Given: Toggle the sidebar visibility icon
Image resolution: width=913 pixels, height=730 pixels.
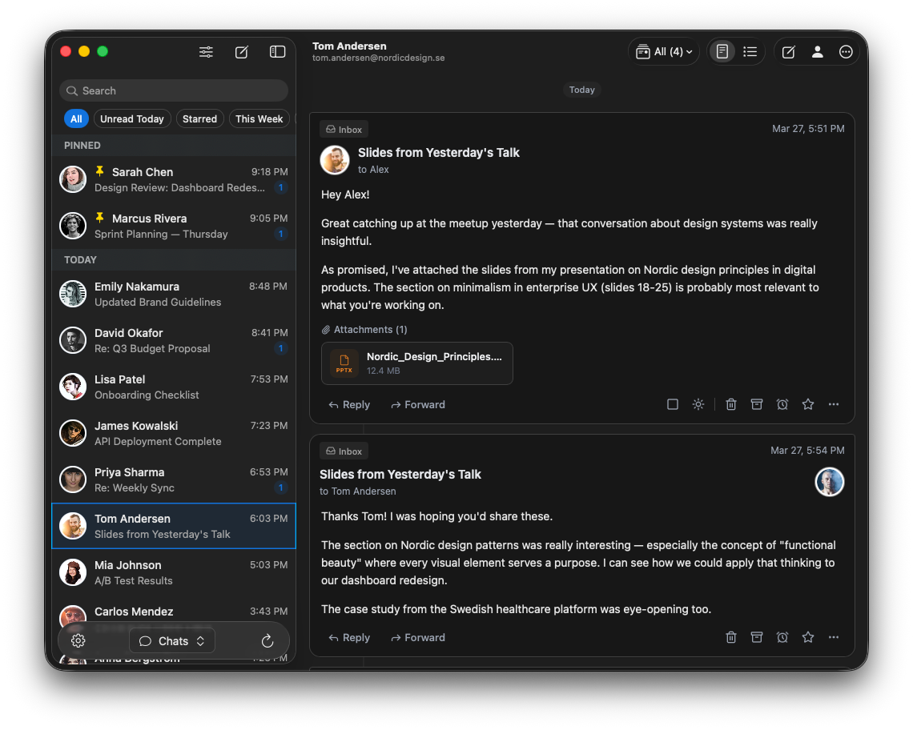Looking at the screenshot, I should click(277, 51).
